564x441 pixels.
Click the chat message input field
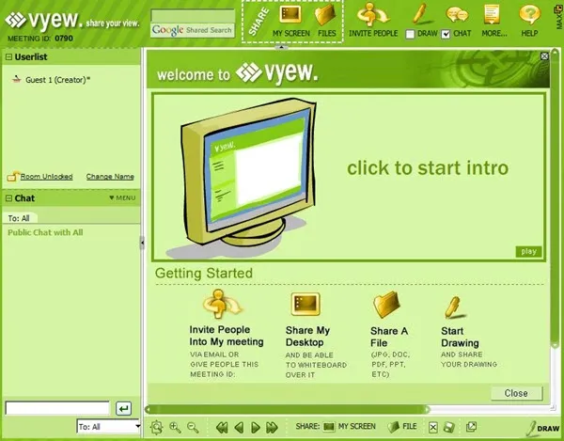pos(57,408)
